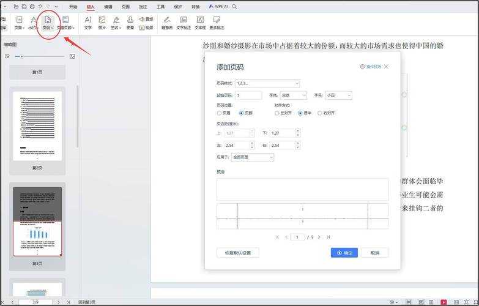Open the 编辑 tab
Image resolution: width=479 pixels, height=306 pixels.
pyautogui.click(x=108, y=7)
